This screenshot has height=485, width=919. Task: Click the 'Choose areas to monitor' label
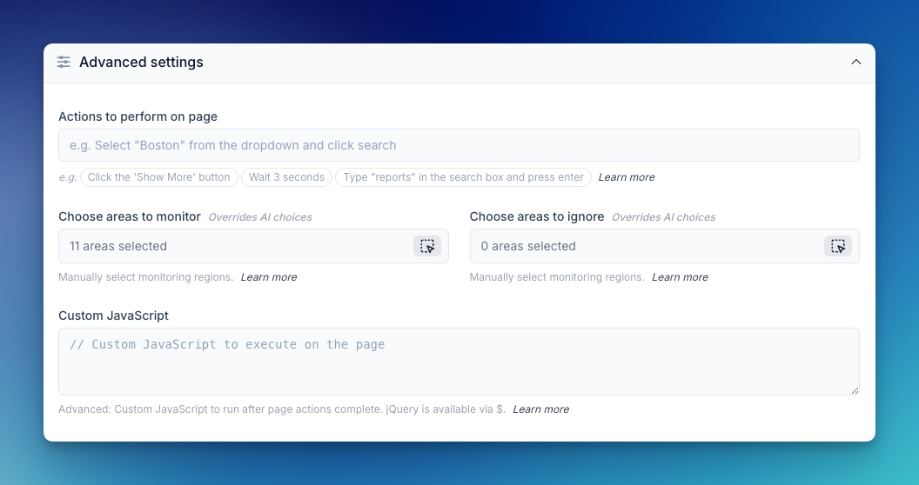[130, 216]
